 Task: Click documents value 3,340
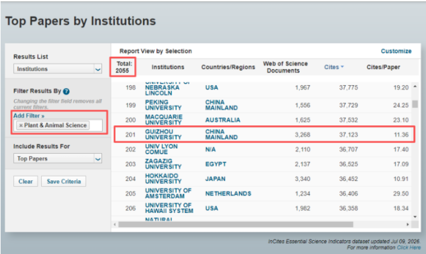tap(302, 178)
